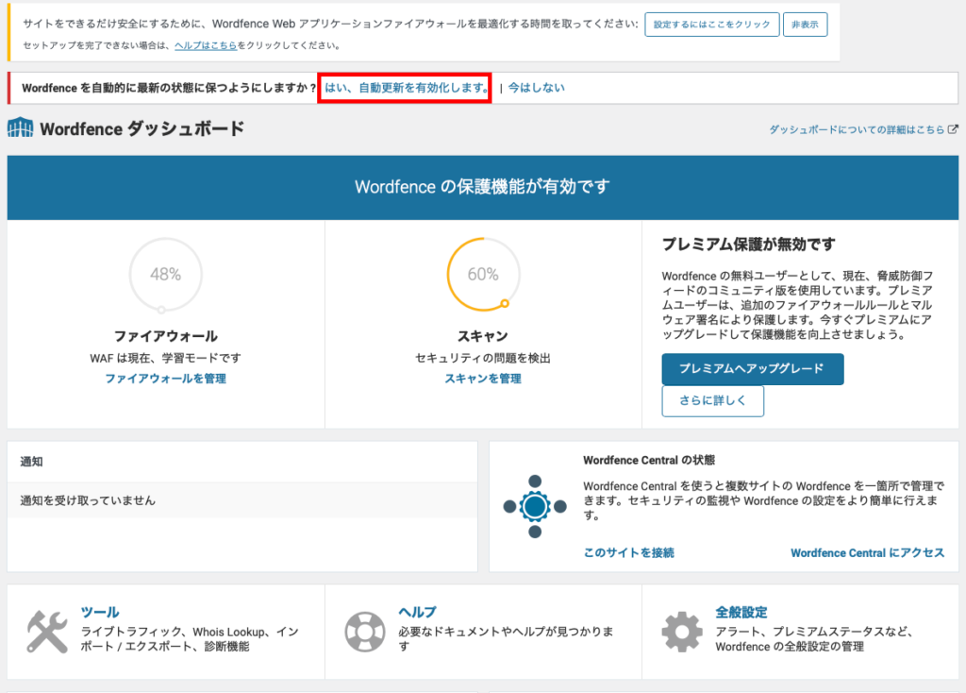Click the Wordfence の保護機能が有効です banner
This screenshot has height=693, width=966.
click(482, 187)
